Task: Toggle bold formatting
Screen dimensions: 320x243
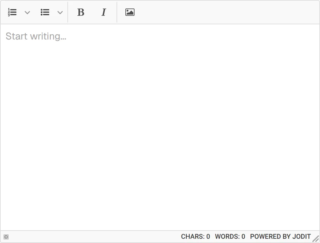Action: [x=81, y=12]
